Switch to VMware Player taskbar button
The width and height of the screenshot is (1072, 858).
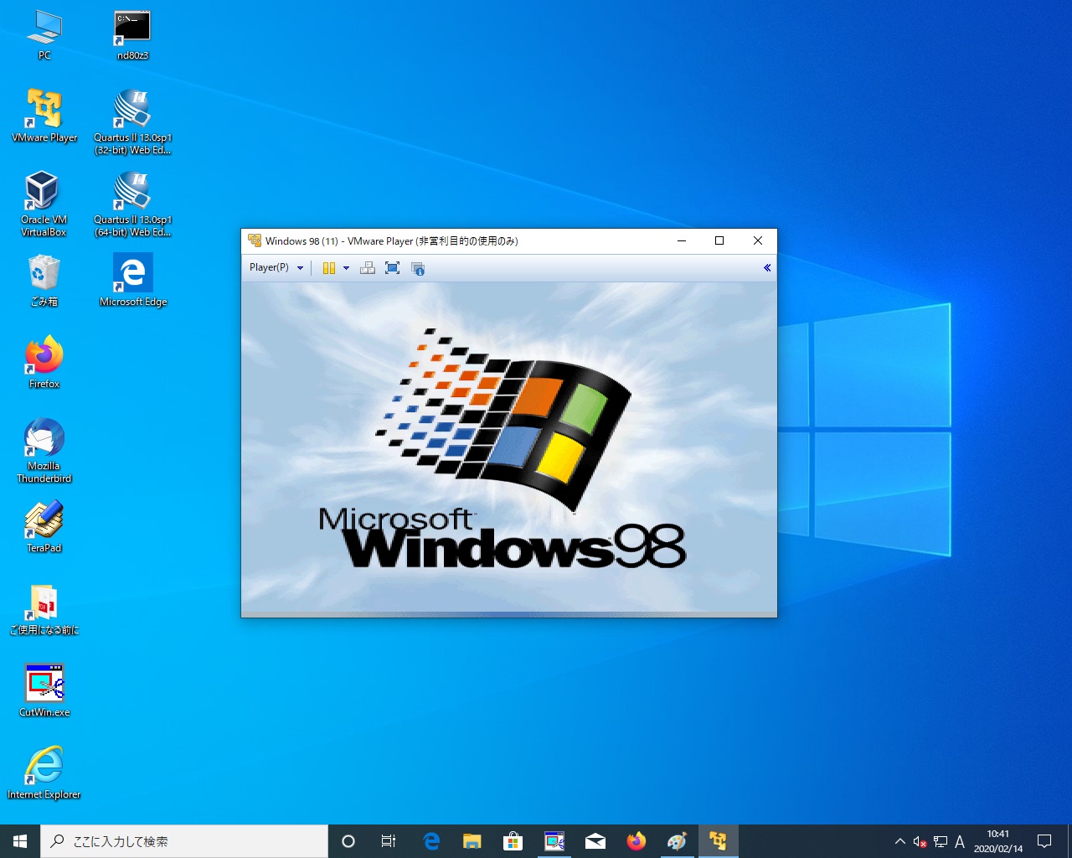719,841
